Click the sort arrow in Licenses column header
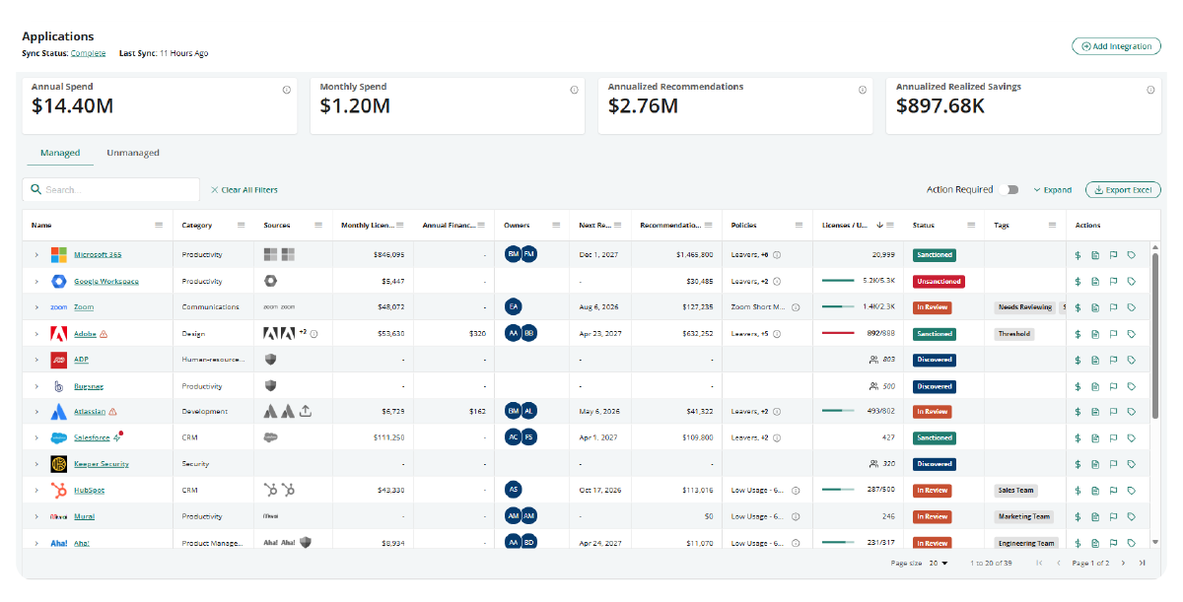The height and width of the screenshot is (602, 1183). [878, 226]
